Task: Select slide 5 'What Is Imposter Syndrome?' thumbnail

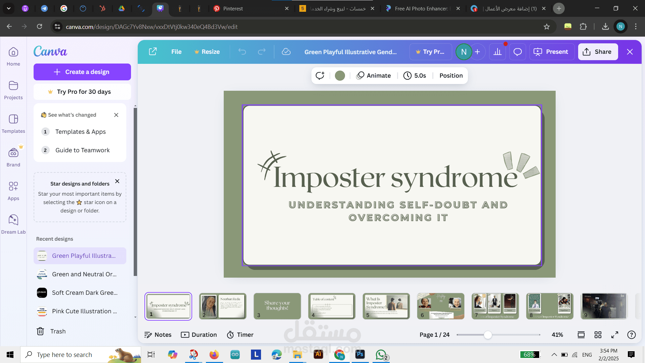Action: point(386,306)
